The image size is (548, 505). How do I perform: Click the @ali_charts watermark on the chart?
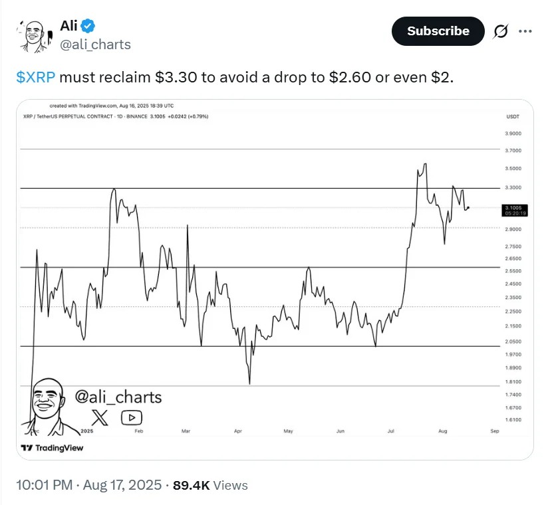(x=120, y=397)
